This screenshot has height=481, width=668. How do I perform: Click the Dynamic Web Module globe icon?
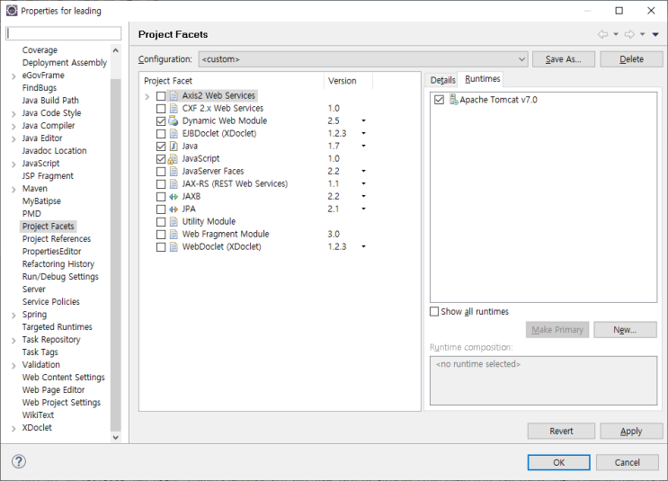tap(174, 121)
